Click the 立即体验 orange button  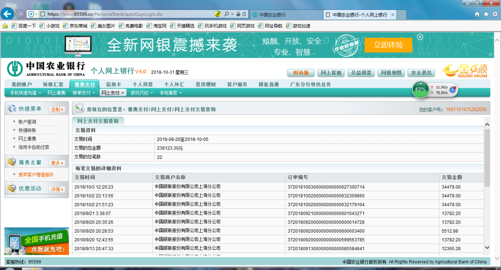[388, 45]
